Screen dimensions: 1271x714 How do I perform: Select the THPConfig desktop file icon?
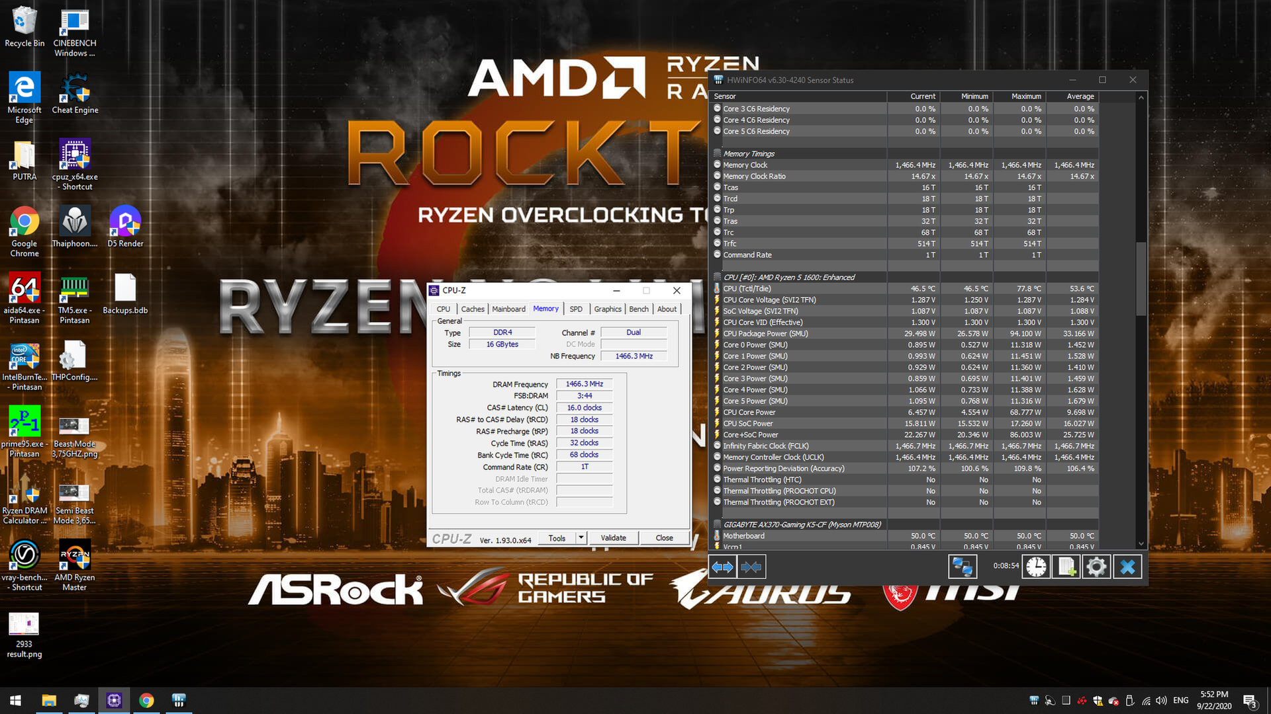tap(75, 361)
